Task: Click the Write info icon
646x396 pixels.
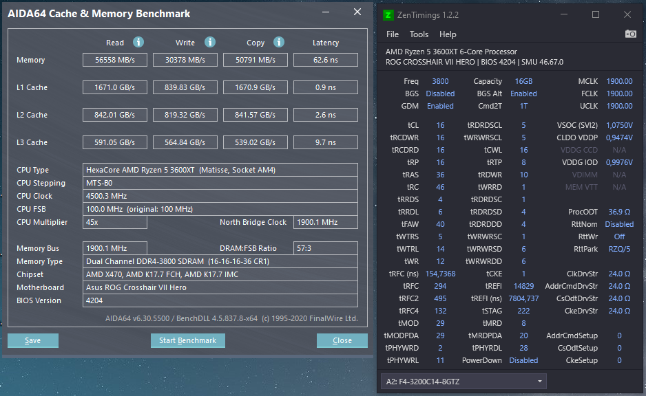Action: [x=209, y=42]
